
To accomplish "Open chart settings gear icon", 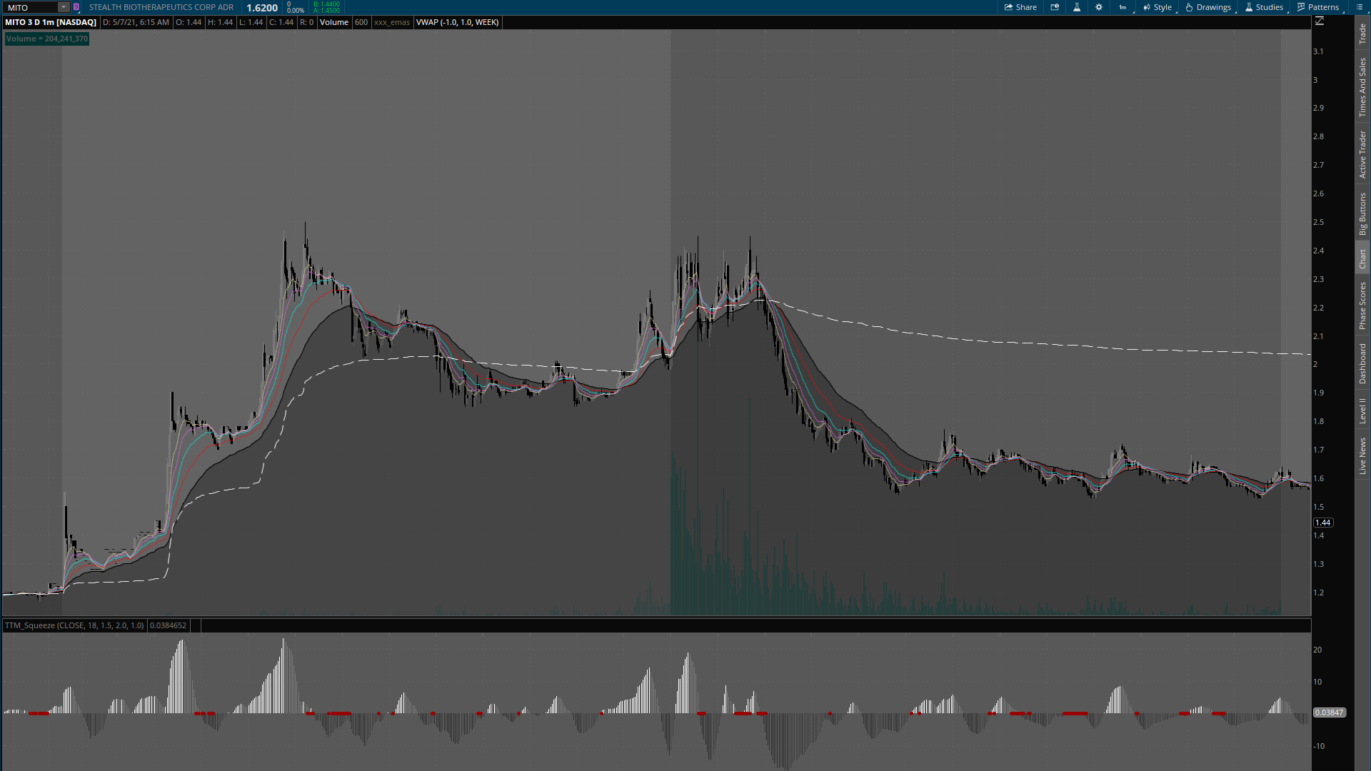I will tap(1099, 7).
